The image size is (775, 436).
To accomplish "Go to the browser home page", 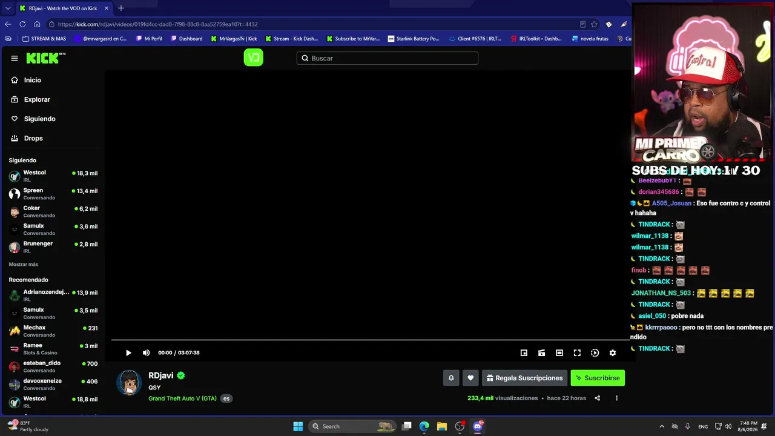I will pos(37,24).
